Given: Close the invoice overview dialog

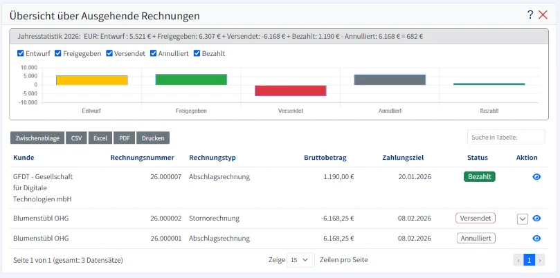Looking at the screenshot, I should pos(543,15).
